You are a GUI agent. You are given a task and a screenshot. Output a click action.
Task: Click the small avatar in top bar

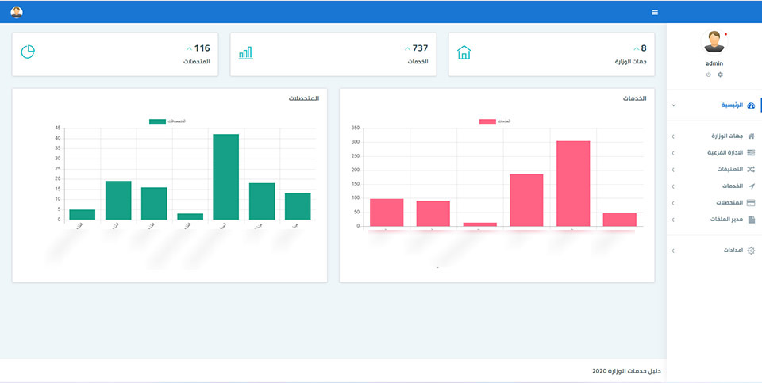click(x=17, y=12)
